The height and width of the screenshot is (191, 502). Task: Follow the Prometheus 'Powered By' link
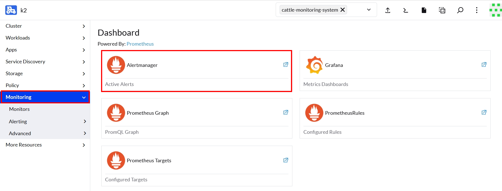[x=140, y=44]
